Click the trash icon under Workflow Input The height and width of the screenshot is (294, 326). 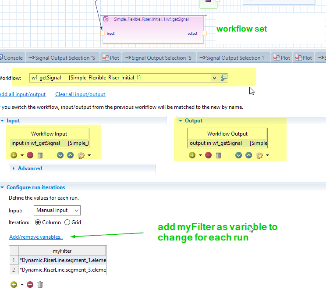pos(40,155)
